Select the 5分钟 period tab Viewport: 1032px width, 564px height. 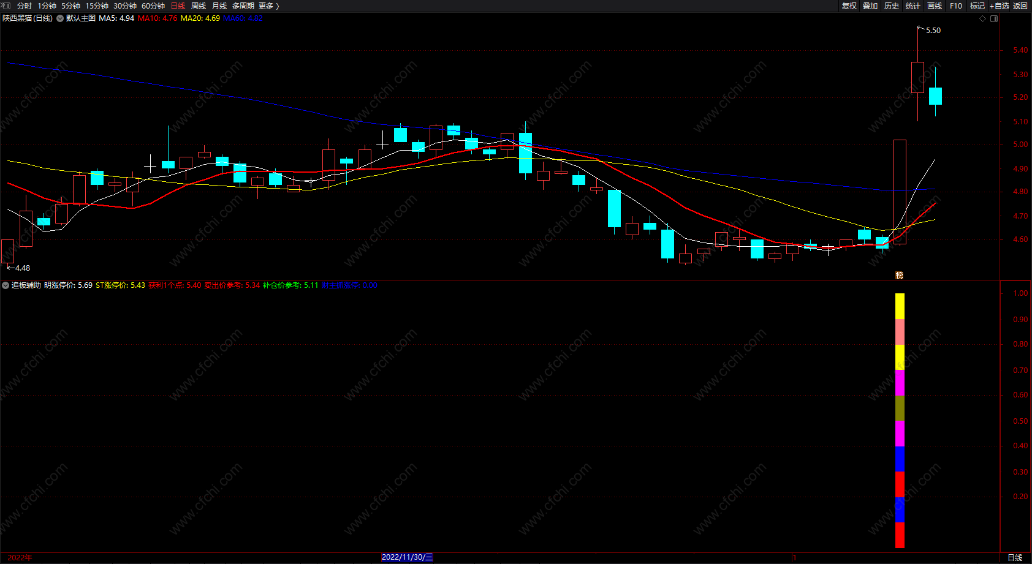(x=70, y=6)
